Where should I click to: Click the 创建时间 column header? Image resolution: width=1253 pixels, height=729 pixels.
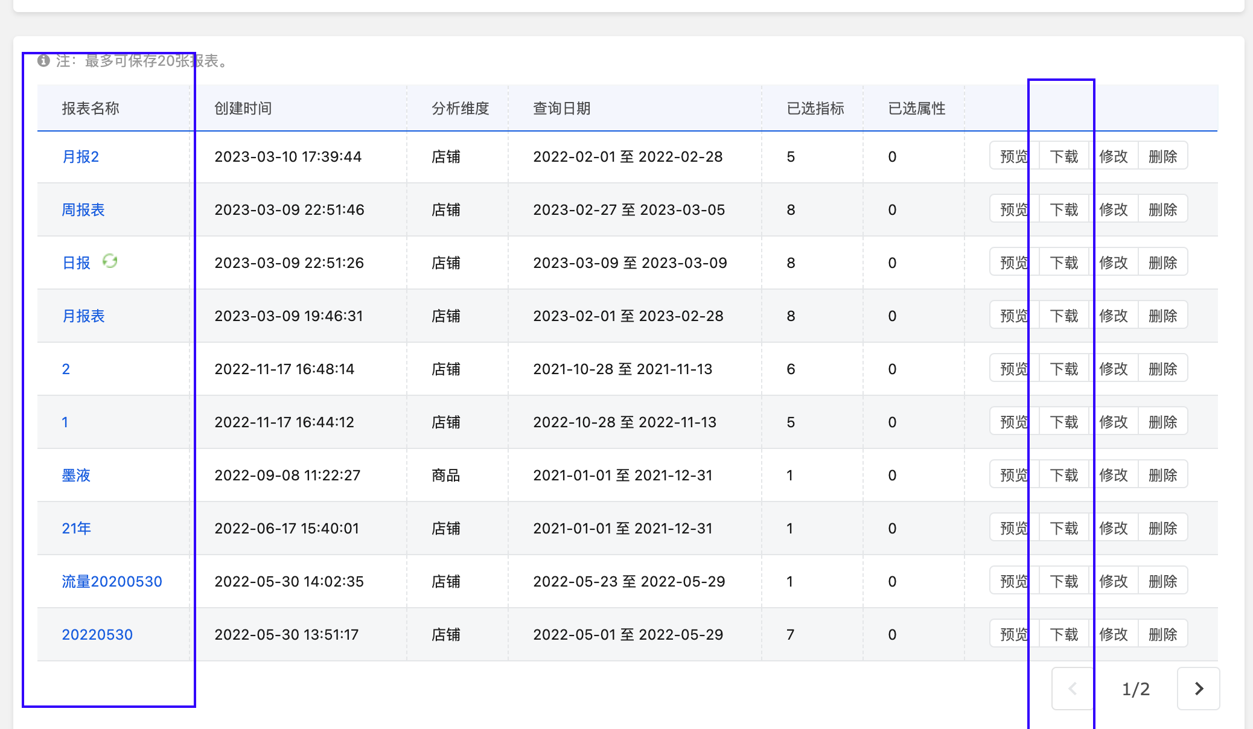pyautogui.click(x=243, y=109)
